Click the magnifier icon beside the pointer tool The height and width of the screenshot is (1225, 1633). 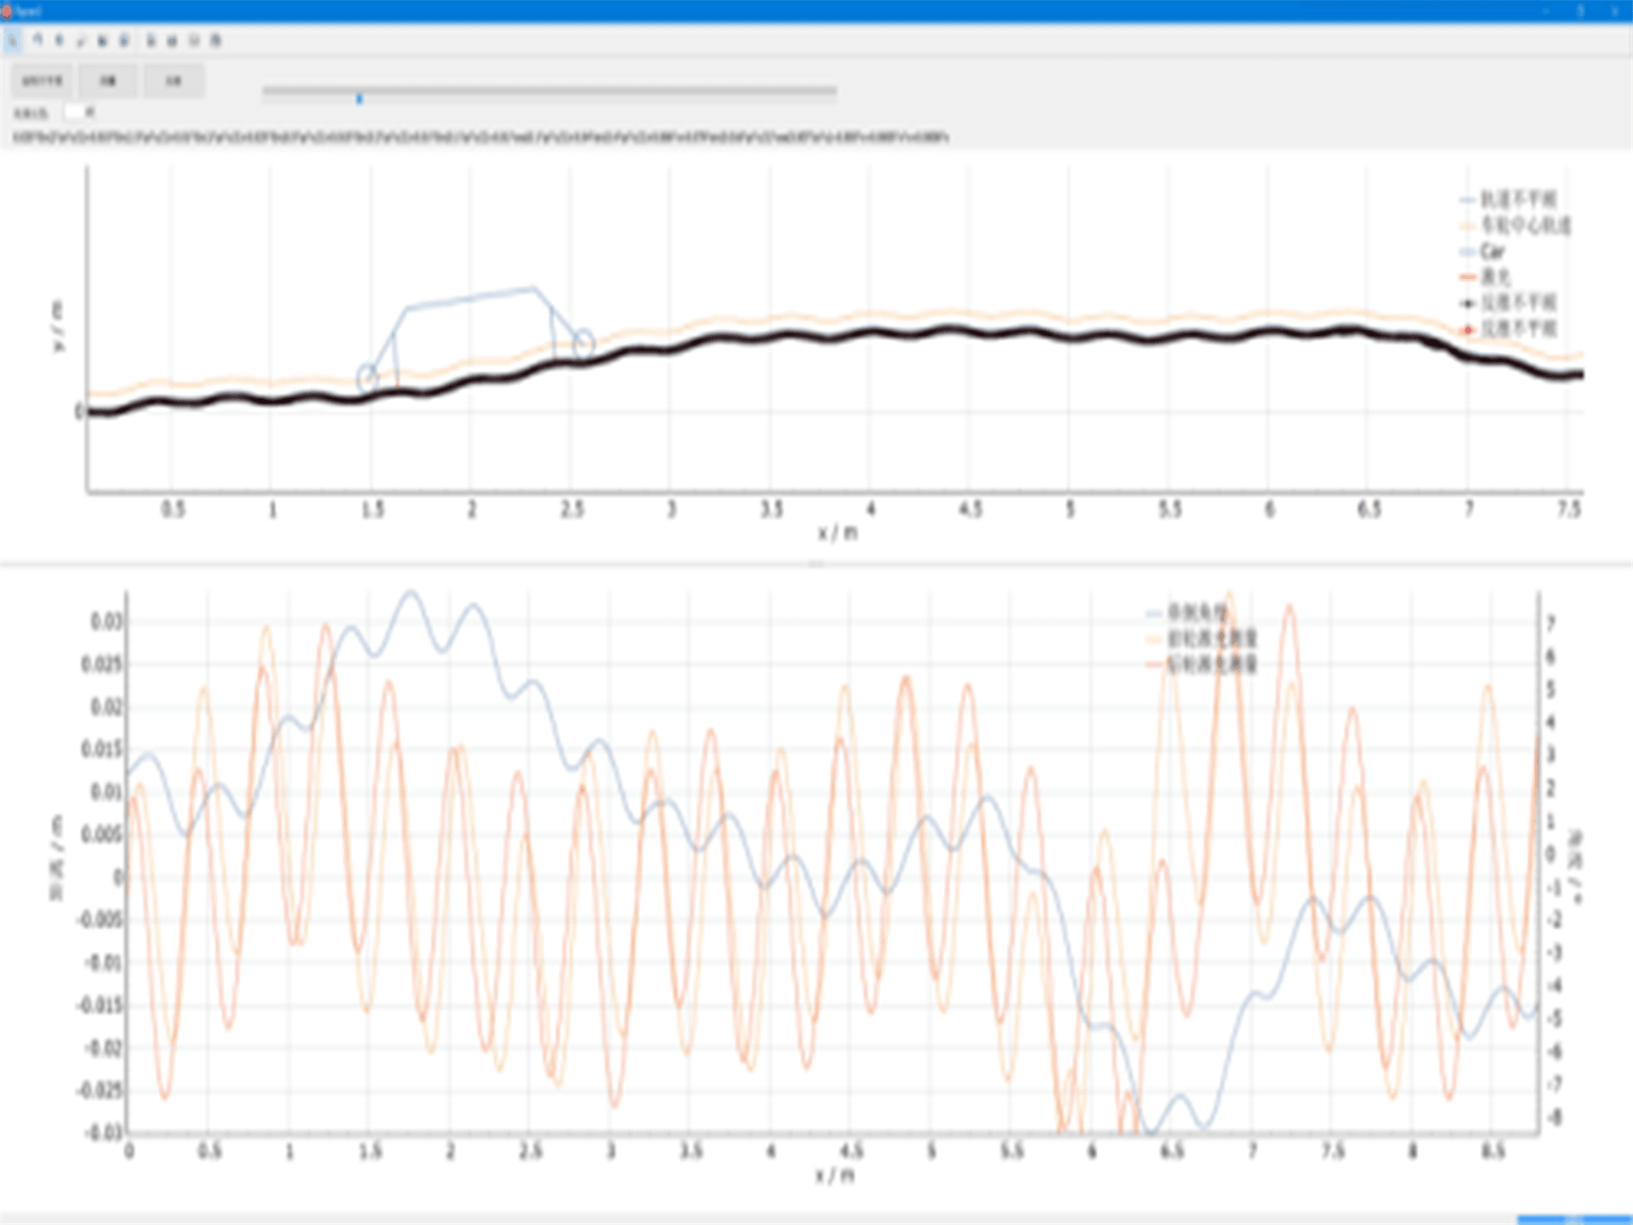[38, 40]
